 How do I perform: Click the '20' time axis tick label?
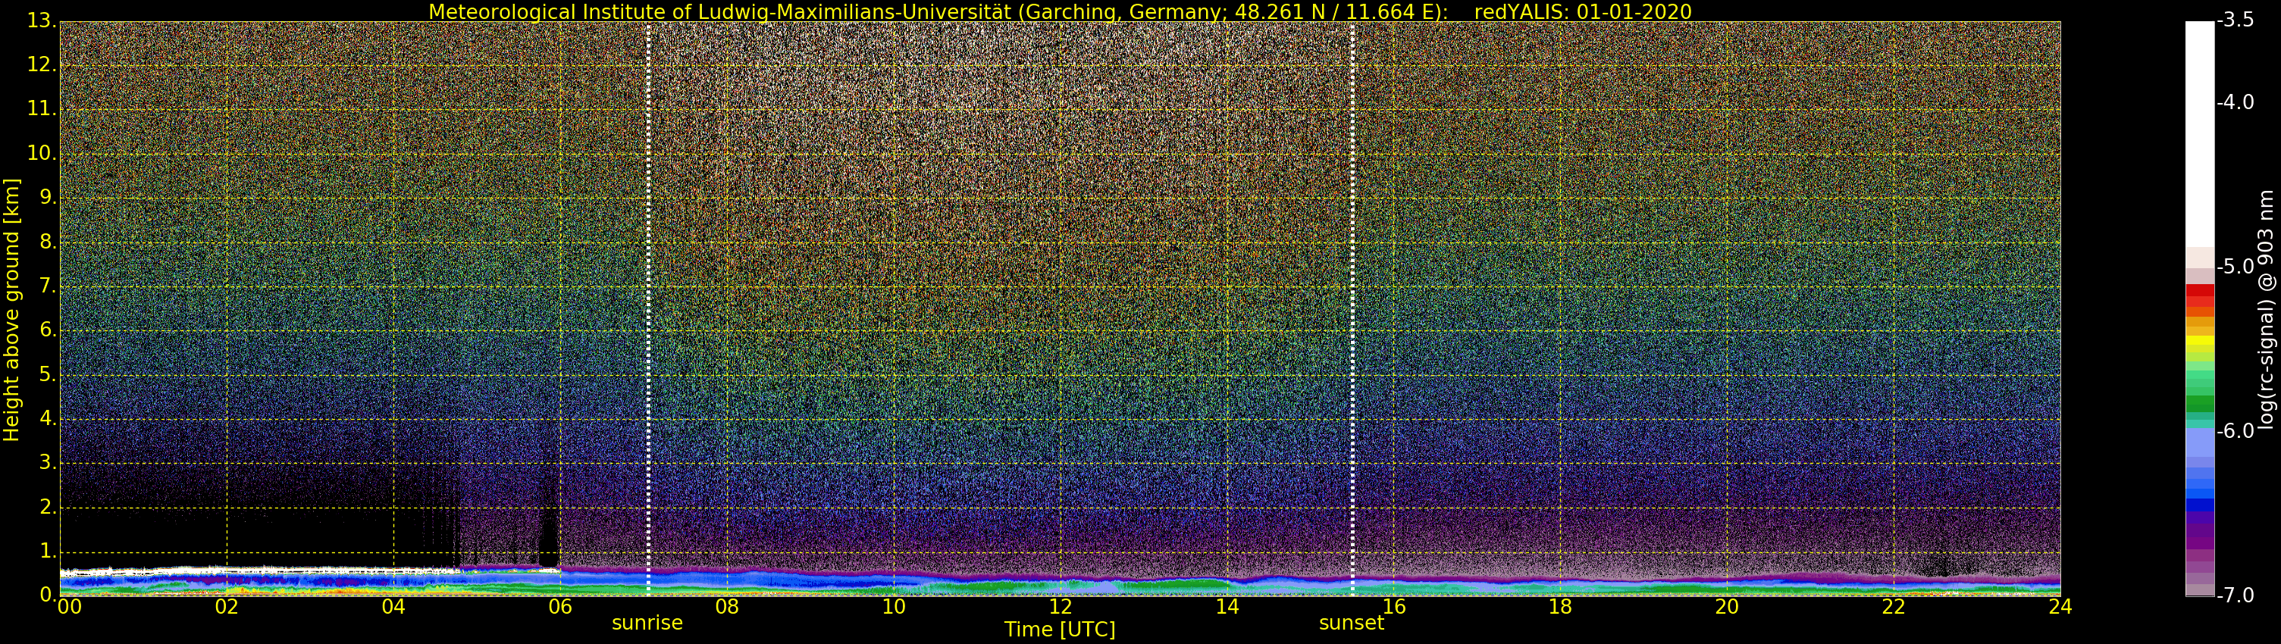pyautogui.click(x=1727, y=607)
